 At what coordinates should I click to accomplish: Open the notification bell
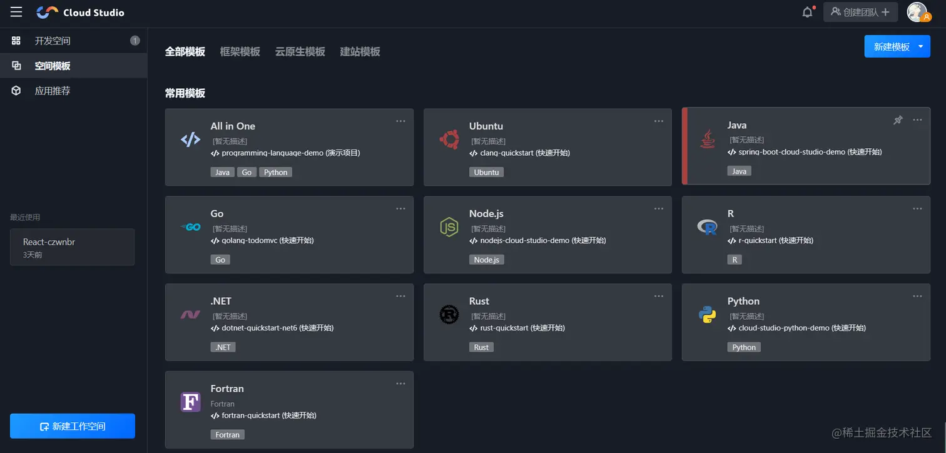(808, 12)
